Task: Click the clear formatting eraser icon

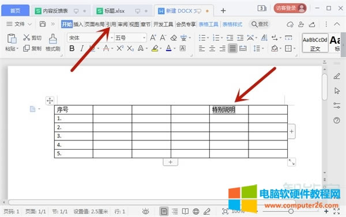Action: (x=174, y=38)
